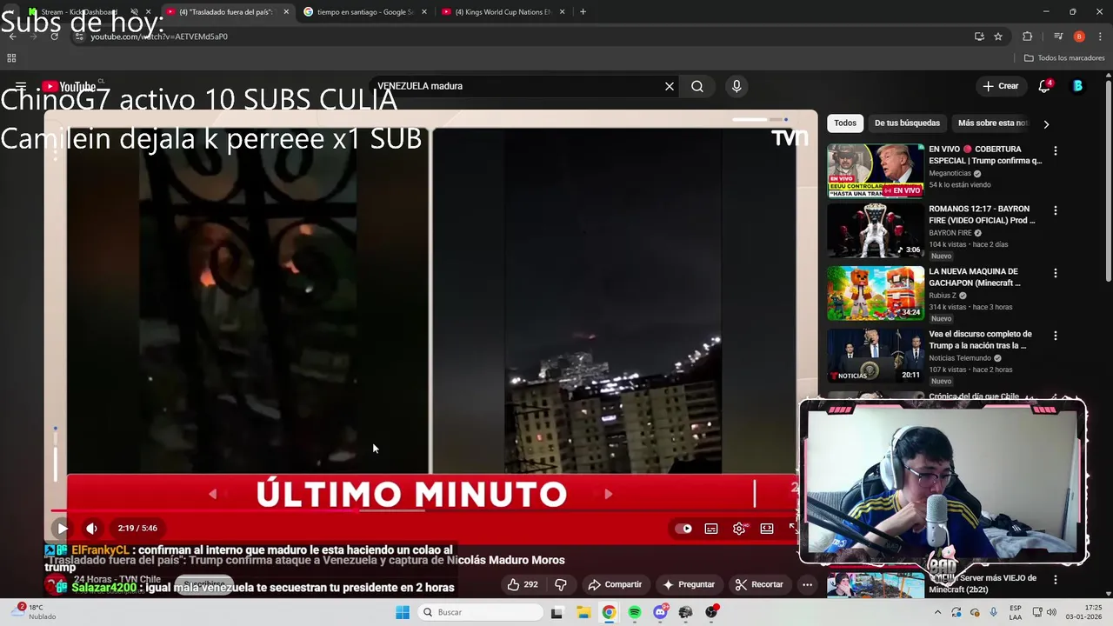Open Chrome three-dot menu

pyautogui.click(x=1101, y=37)
